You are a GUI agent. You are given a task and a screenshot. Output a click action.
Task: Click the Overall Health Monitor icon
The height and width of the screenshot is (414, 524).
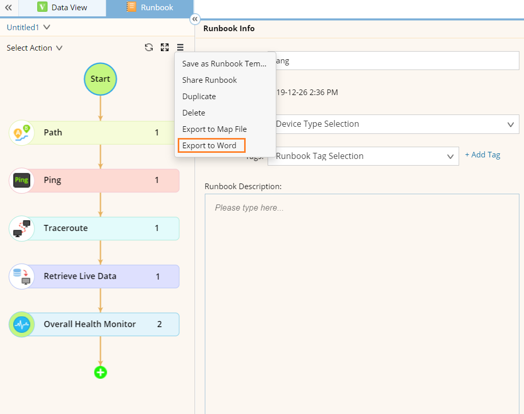(21, 325)
